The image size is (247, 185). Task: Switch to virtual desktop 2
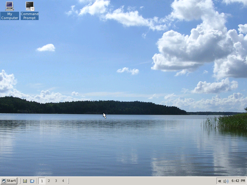coord(49,181)
